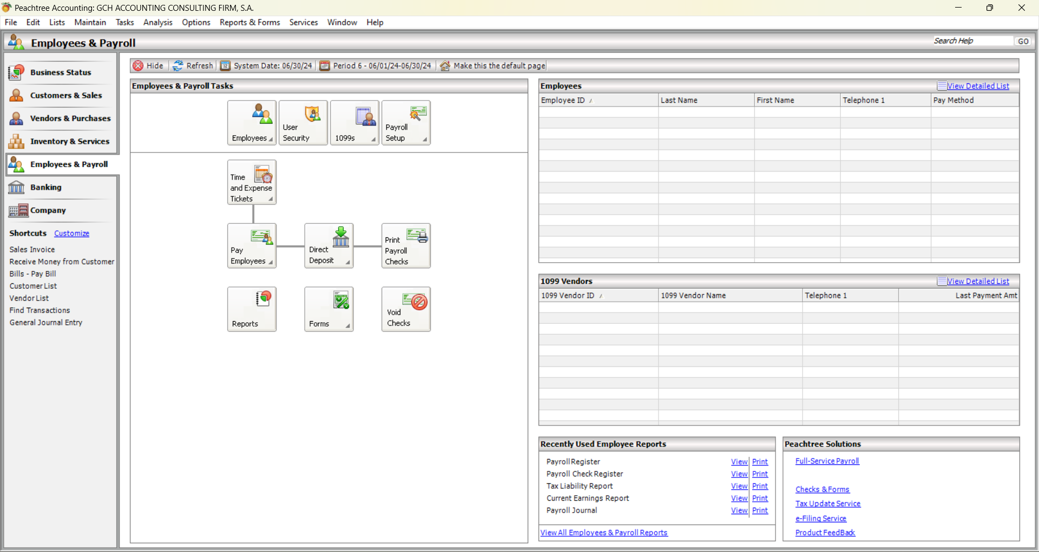
Task: Open Pay Employees task
Action: click(252, 245)
